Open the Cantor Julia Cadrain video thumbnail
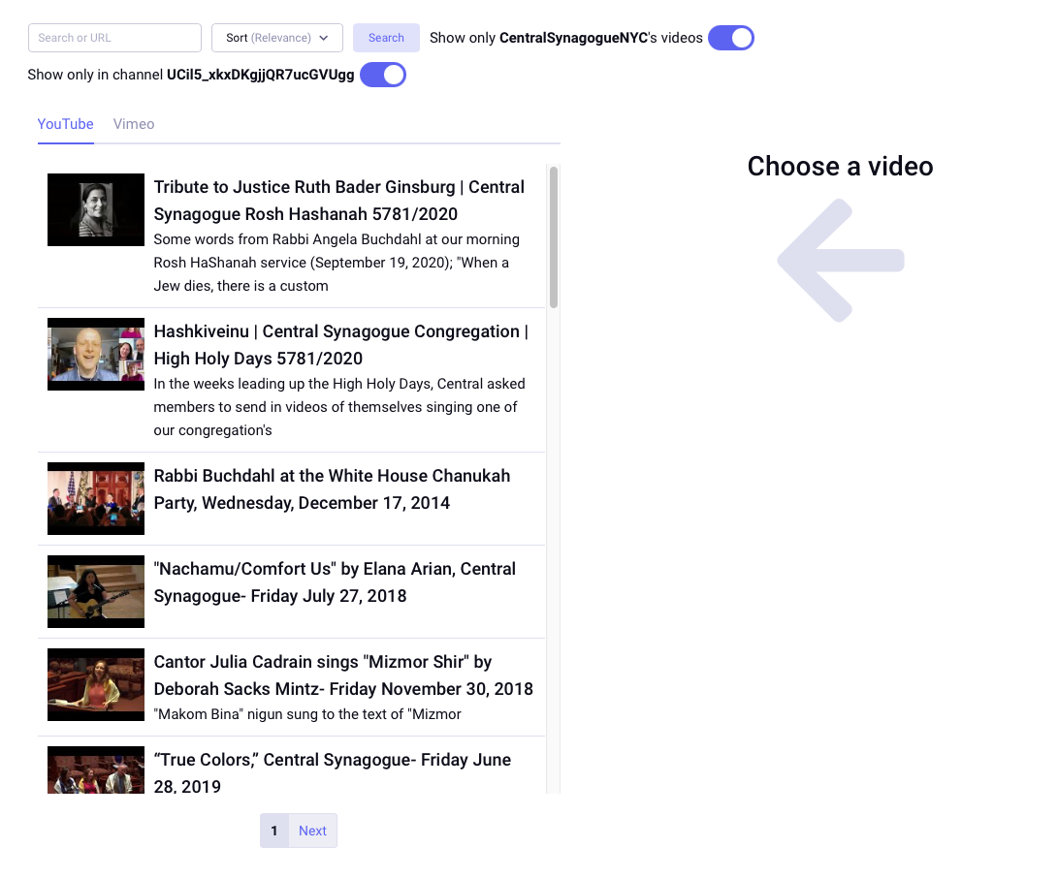 click(96, 685)
